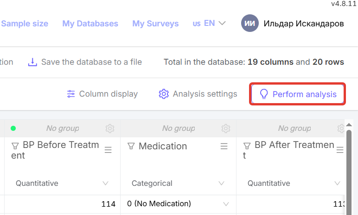Open group settings gear above BP Before Treatment
The image size is (358, 215).
pos(109,128)
